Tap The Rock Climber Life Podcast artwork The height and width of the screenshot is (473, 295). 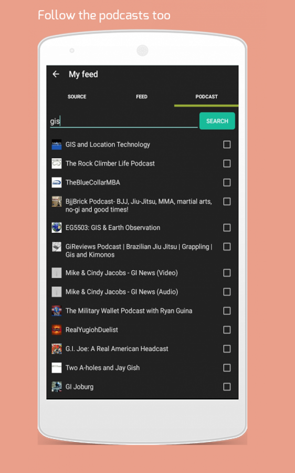click(x=57, y=163)
